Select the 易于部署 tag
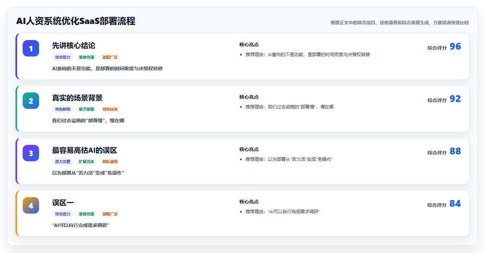 (x=86, y=110)
